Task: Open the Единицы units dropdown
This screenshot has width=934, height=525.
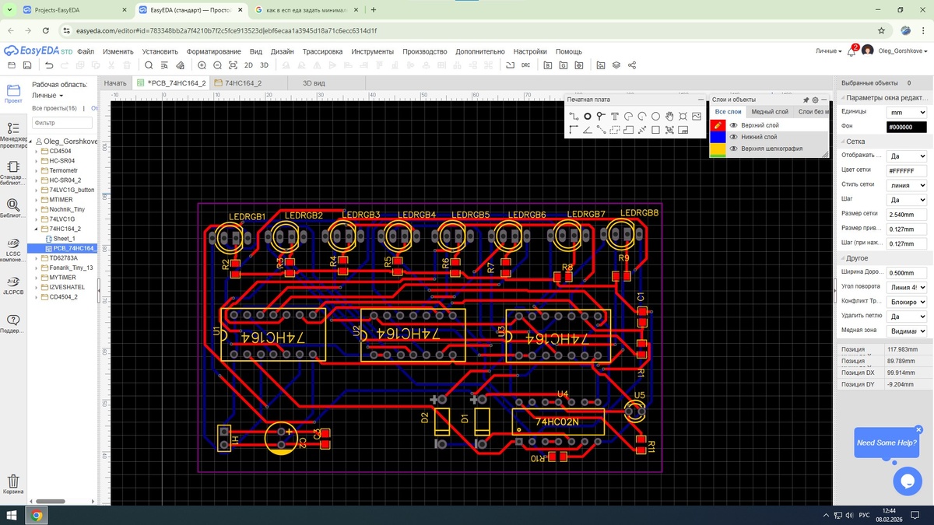Action: click(x=907, y=113)
